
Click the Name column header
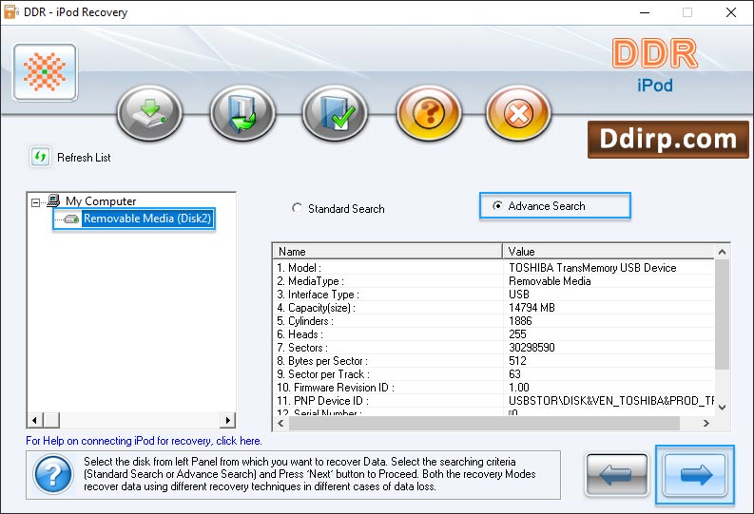[x=388, y=251]
